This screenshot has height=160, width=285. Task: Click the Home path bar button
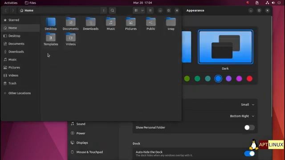[x=27, y=11]
